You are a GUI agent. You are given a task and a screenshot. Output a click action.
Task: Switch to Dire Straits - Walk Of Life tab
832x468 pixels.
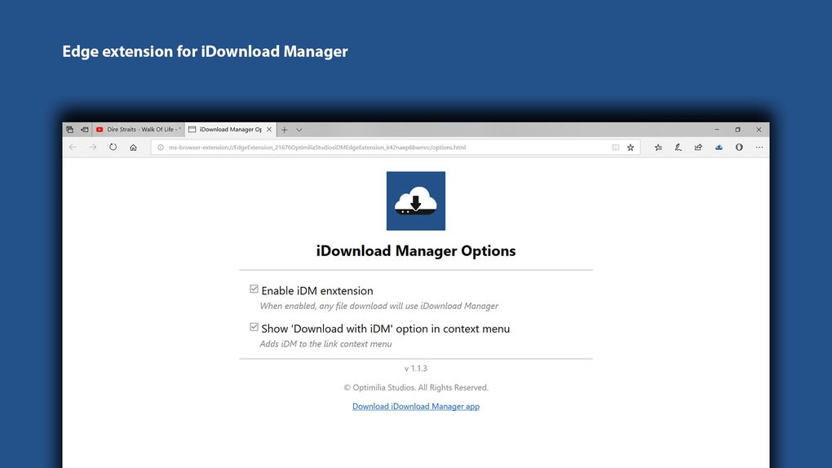[139, 130]
